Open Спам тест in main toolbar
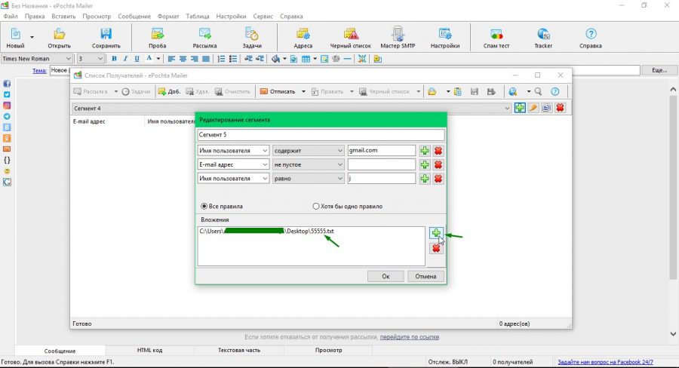Image resolution: width=679 pixels, height=368 pixels. point(496,38)
